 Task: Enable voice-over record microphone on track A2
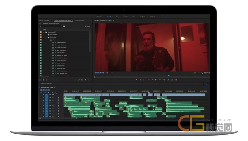click(59, 100)
